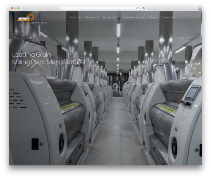Open the Overseas Partner page
Viewport: 211px width, 178px height.
pyautogui.click(x=134, y=17)
